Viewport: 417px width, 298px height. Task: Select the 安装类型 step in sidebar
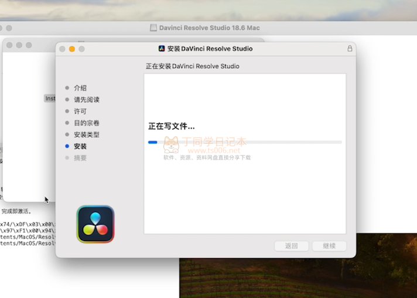point(87,134)
